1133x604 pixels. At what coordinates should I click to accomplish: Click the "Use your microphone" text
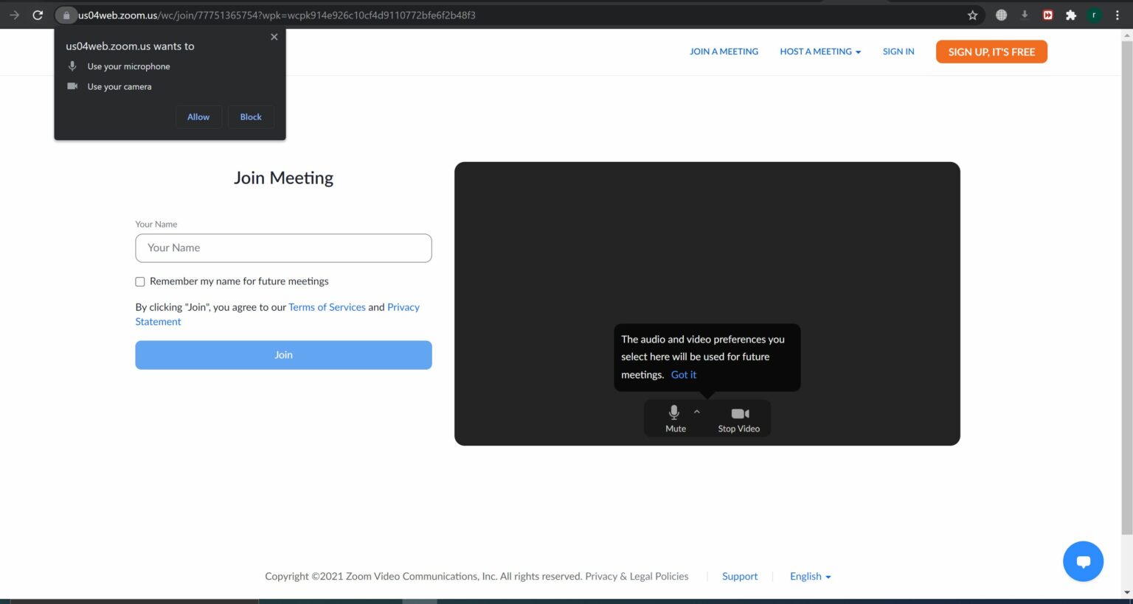[x=128, y=66]
